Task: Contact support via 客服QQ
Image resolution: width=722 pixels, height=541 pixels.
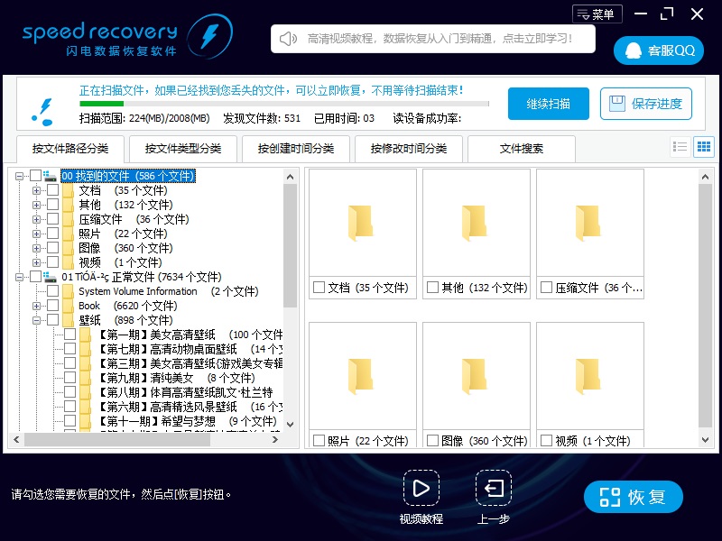Action: (659, 50)
